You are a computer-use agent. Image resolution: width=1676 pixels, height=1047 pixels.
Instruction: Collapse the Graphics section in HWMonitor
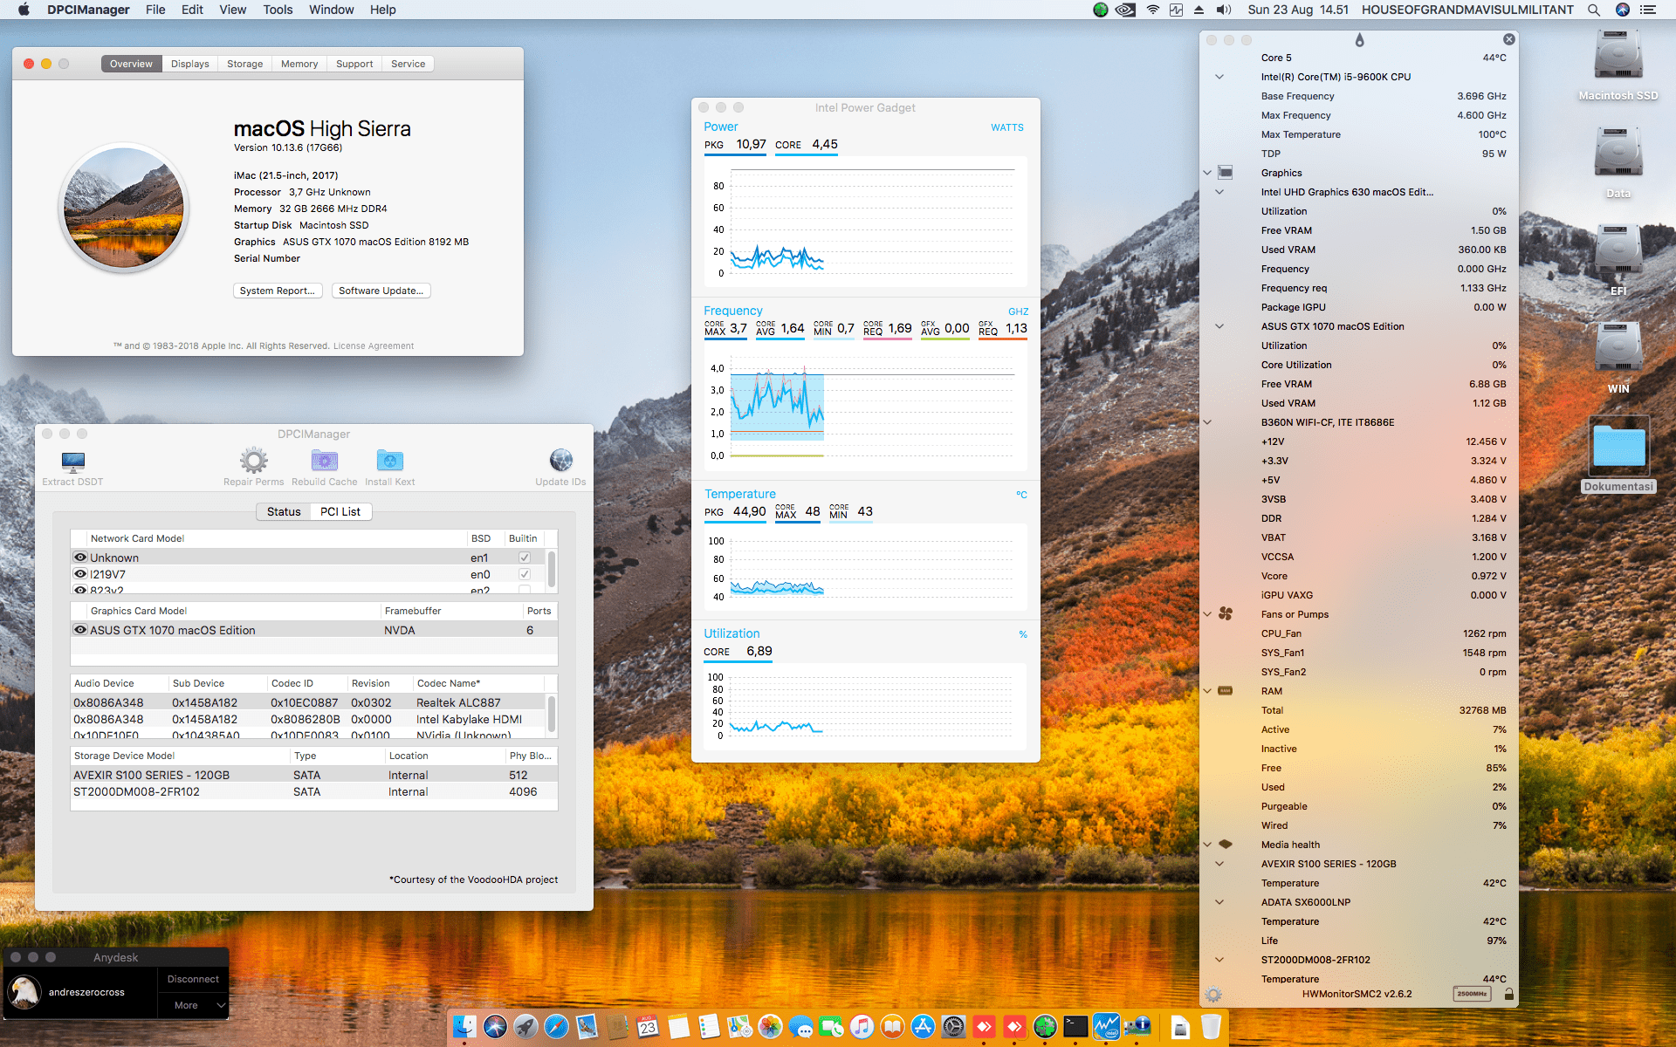[x=1206, y=172]
